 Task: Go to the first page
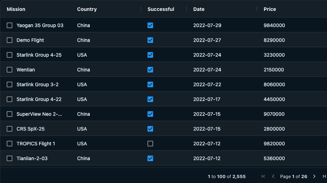tap(263, 176)
